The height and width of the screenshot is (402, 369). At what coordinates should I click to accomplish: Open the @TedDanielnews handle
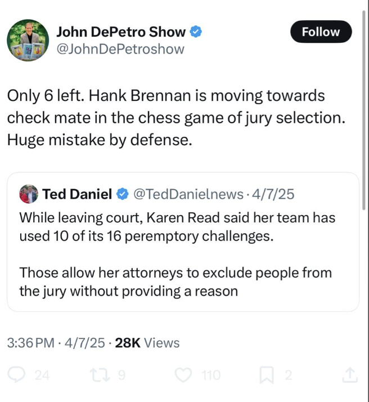point(187,195)
